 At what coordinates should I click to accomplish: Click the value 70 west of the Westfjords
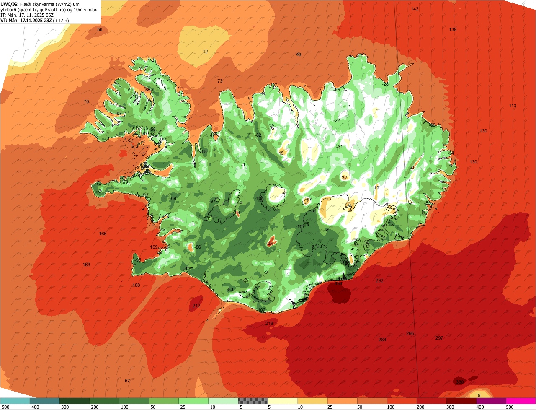(x=86, y=101)
